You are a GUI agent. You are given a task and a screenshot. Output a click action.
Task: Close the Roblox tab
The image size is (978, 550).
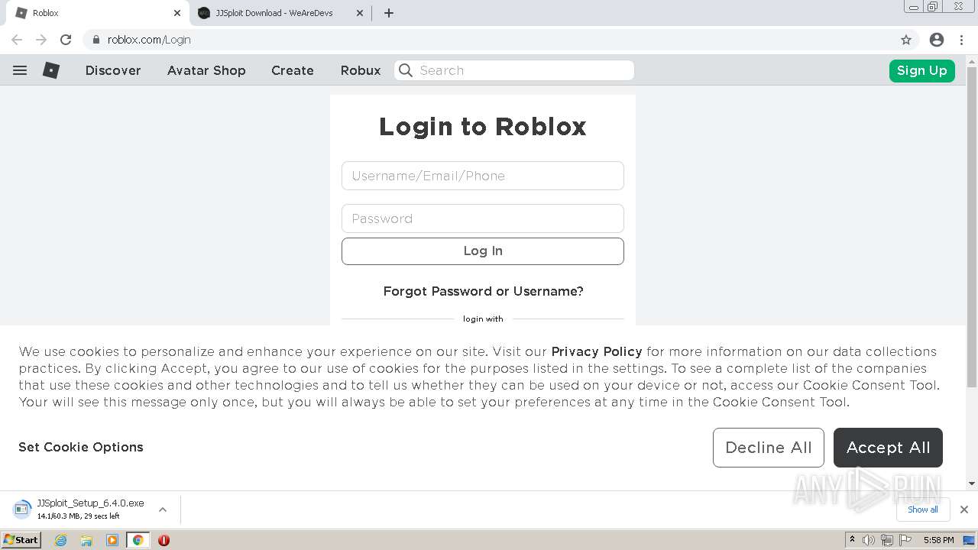coord(176,13)
